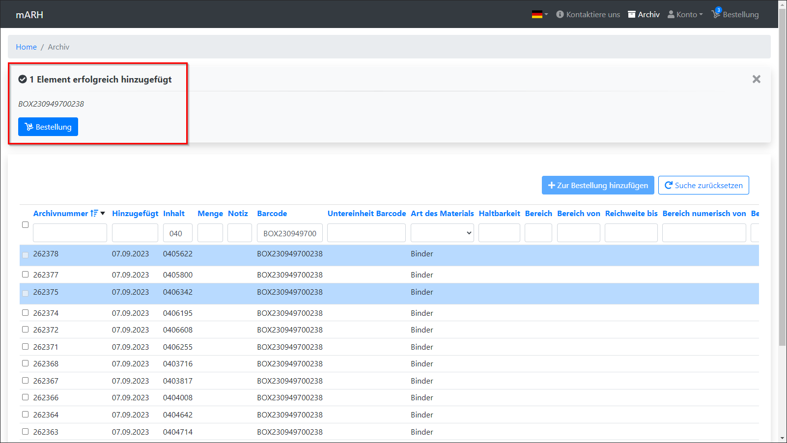Go to Home via breadcrumb link
787x443 pixels.
(x=26, y=47)
